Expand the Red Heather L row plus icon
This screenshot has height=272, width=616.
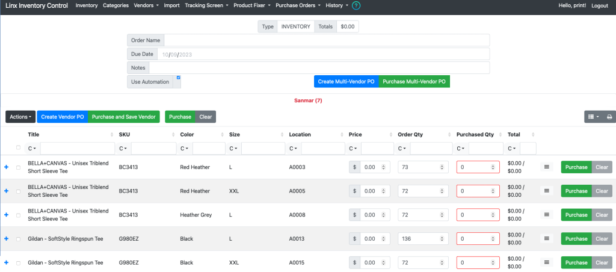(6, 167)
